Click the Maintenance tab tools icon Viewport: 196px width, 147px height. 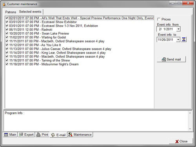(x=70, y=135)
